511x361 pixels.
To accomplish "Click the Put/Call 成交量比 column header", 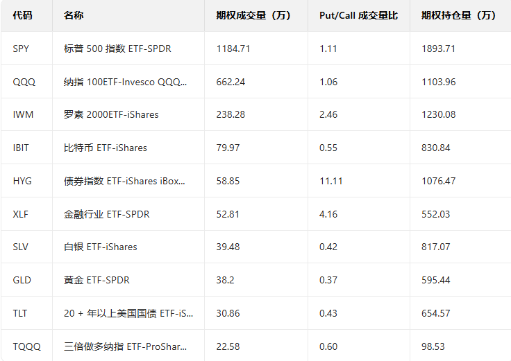I will pyautogui.click(x=358, y=15).
